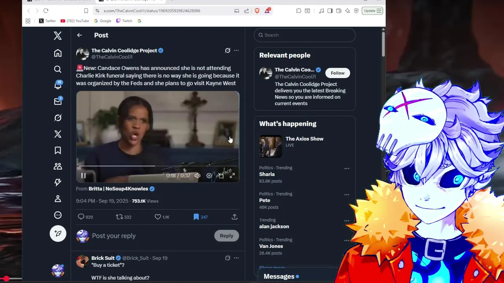Screen dimensions: 504x283
Task: Repost the post showing 332 reposts
Action: point(123,217)
